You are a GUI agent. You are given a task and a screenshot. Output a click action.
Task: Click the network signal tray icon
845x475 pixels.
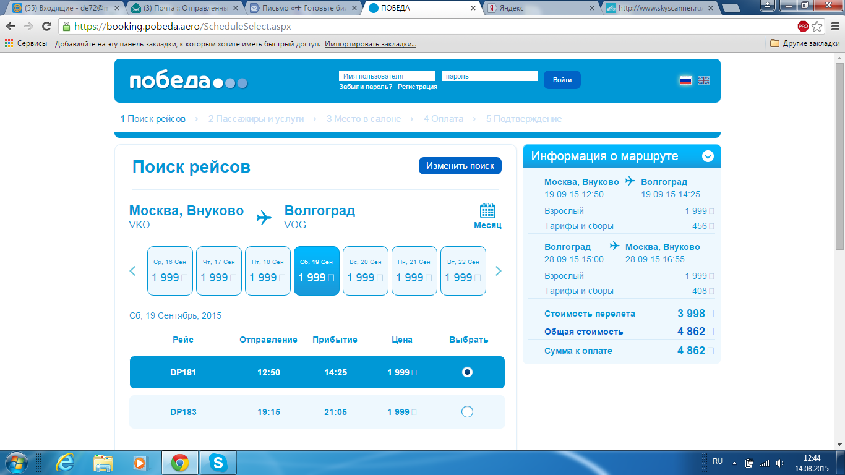point(765,463)
